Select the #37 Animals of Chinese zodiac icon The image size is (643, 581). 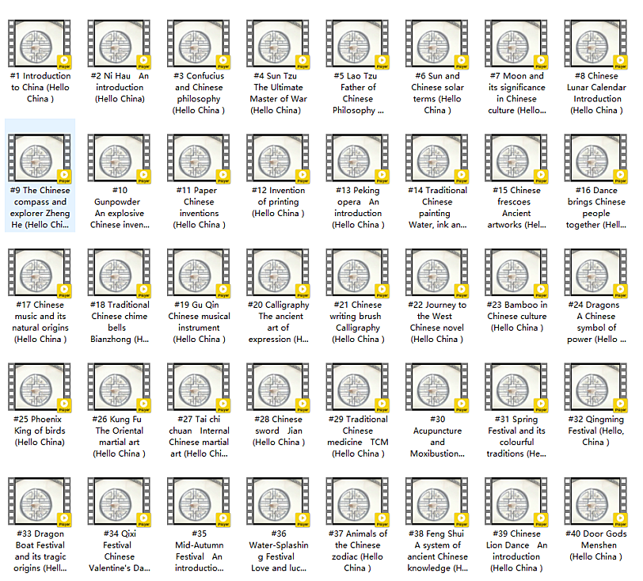click(357, 502)
